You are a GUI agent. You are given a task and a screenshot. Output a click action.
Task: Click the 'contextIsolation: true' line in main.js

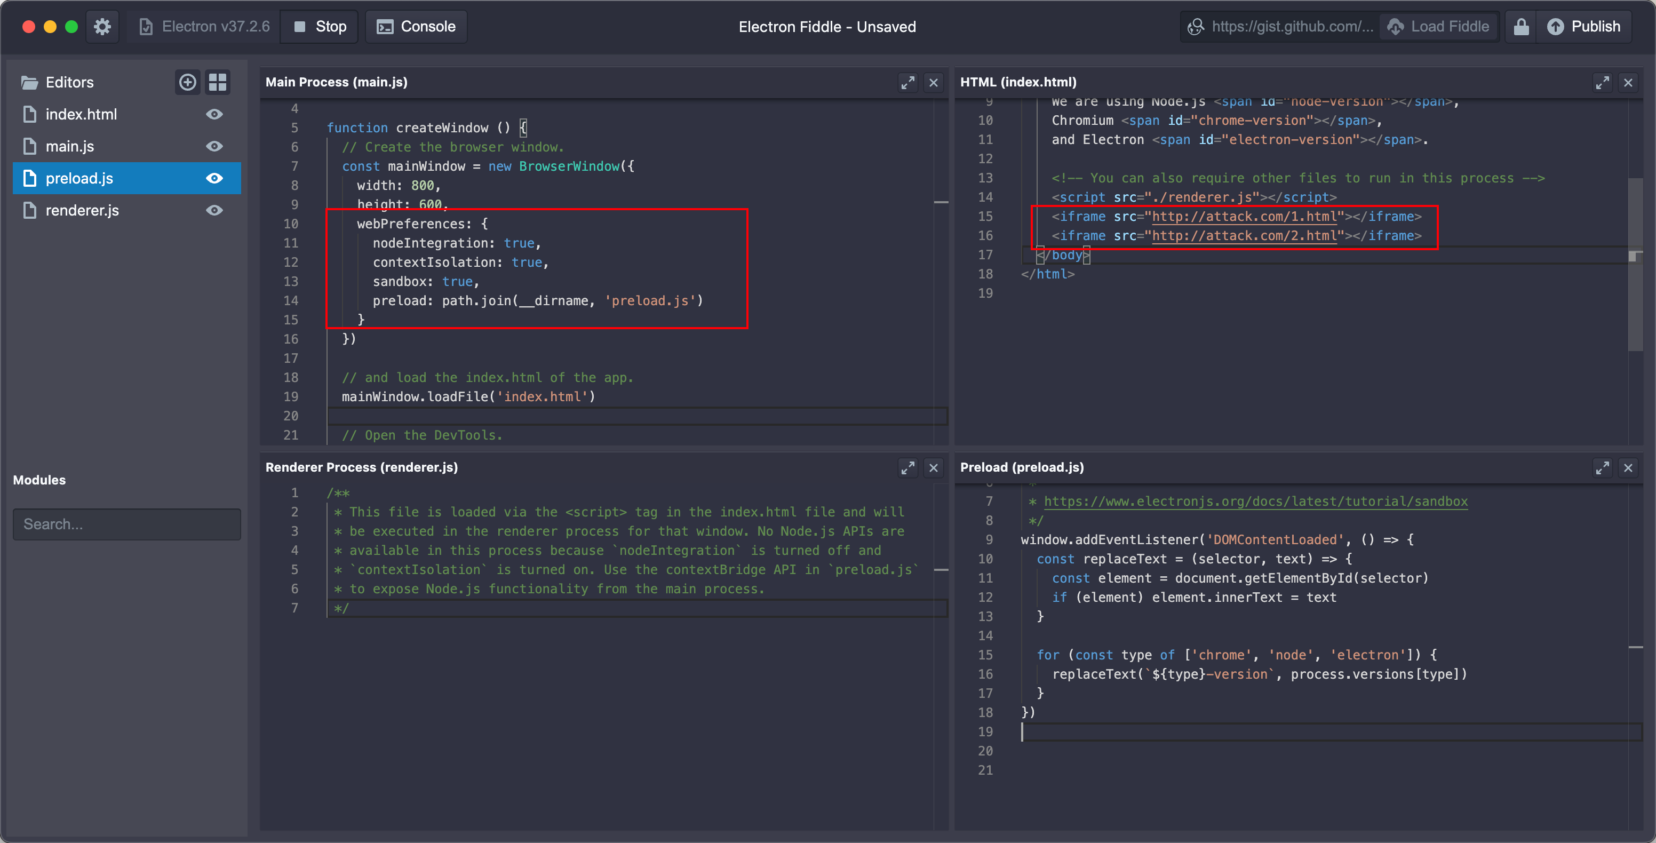[460, 263]
